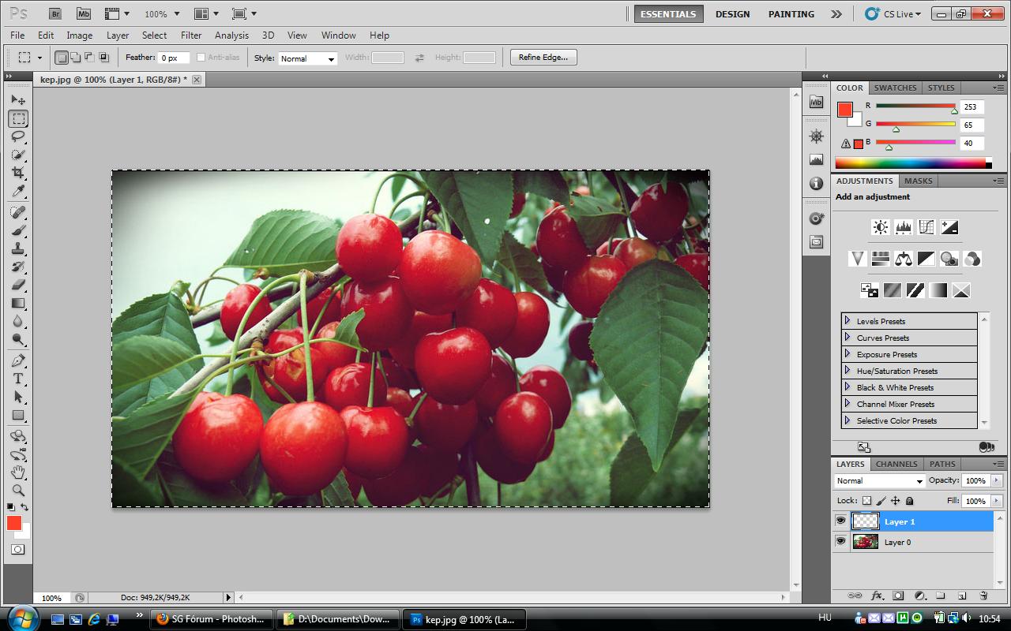
Task: Toggle lock transparent pixels
Action: pyautogui.click(x=866, y=501)
